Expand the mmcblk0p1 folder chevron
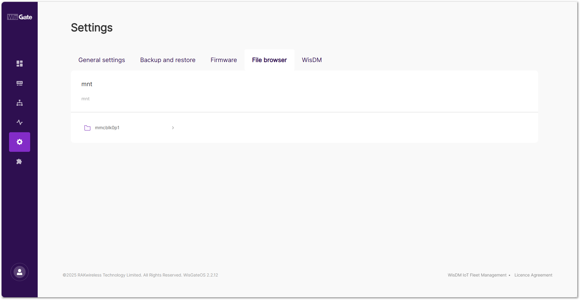 (173, 128)
